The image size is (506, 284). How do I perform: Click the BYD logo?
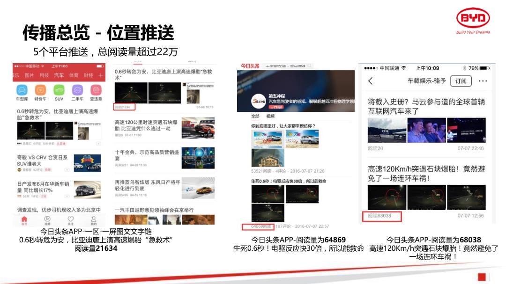coord(473,21)
